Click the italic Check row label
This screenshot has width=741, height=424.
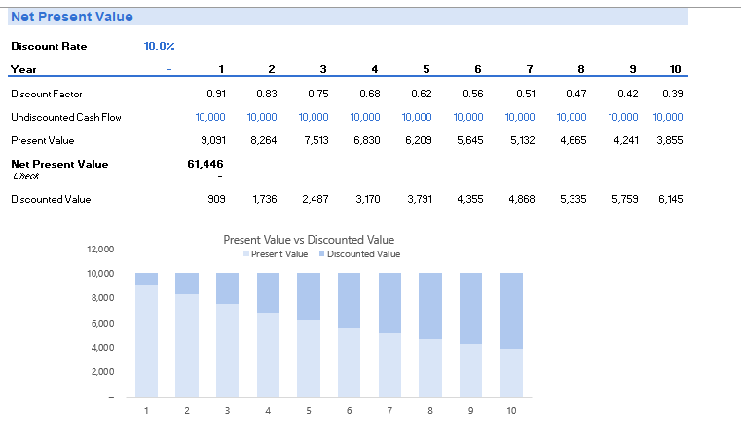pos(24,175)
